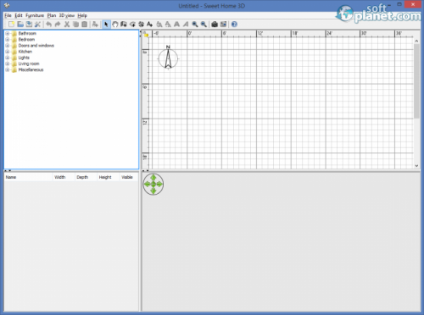
Task: Sort furniture list by Height column
Action: point(109,177)
